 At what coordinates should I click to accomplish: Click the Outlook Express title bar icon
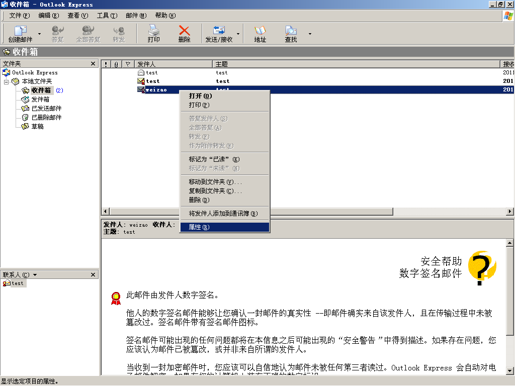click(x=4, y=4)
